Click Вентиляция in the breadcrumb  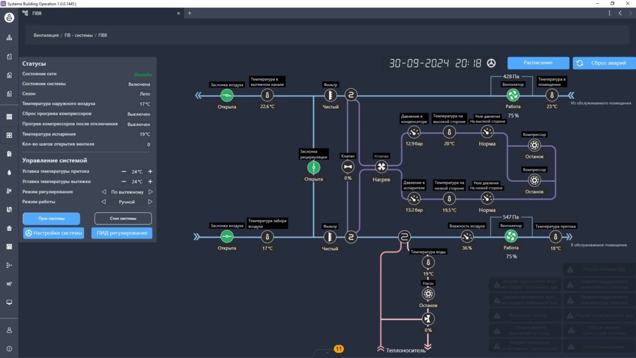(x=46, y=36)
